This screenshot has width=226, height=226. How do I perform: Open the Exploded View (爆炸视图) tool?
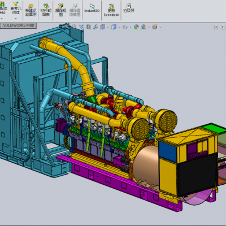[x=60, y=10]
